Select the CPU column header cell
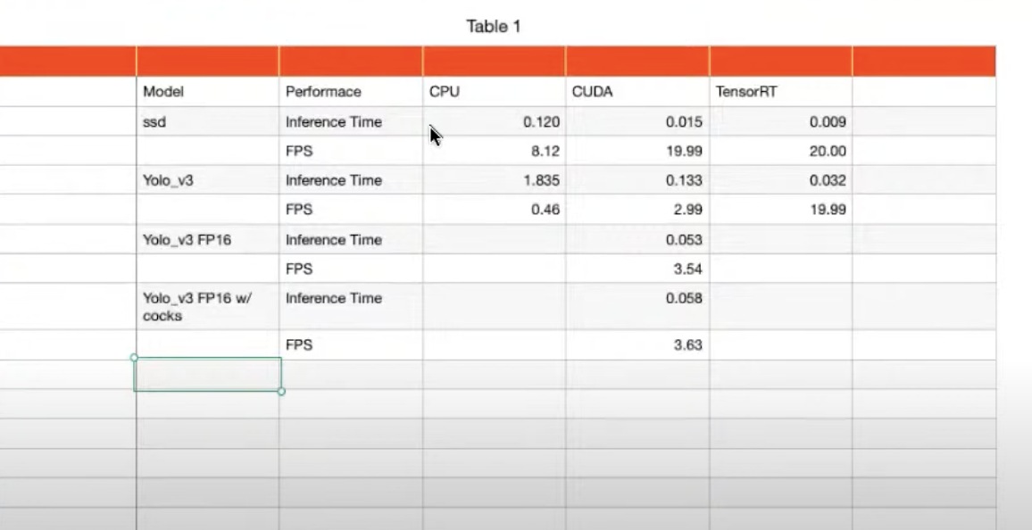Screen dimensions: 1032x530 pyautogui.click(x=494, y=92)
